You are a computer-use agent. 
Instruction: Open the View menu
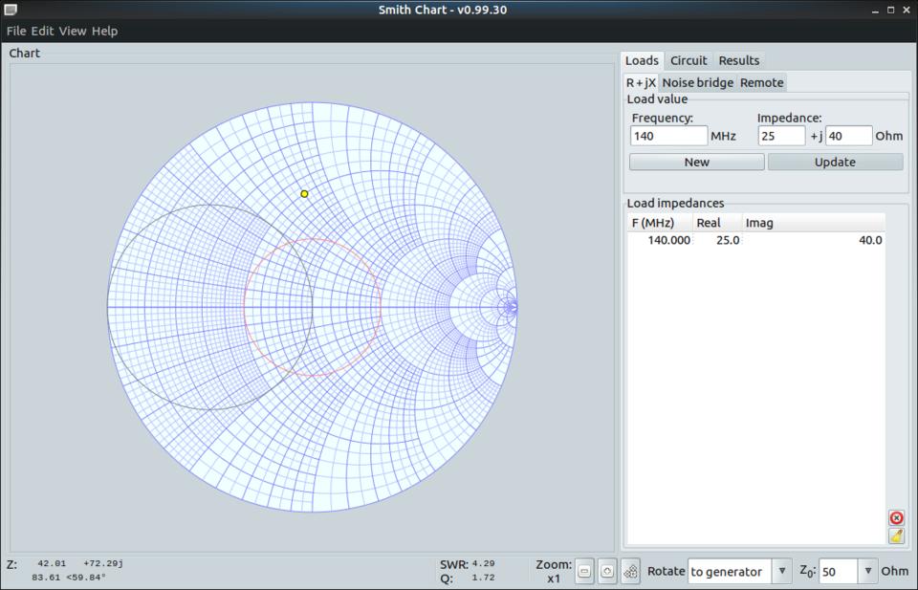[x=73, y=31]
